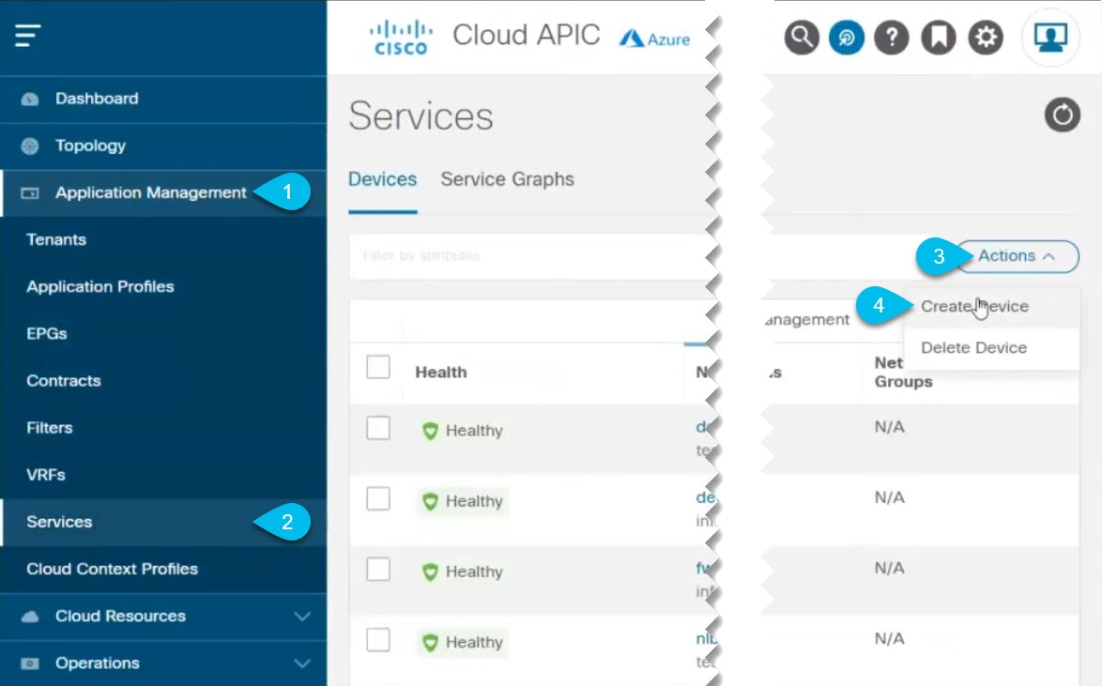Click first row Healthy shield icon
The width and height of the screenshot is (1102, 686).
tap(430, 431)
